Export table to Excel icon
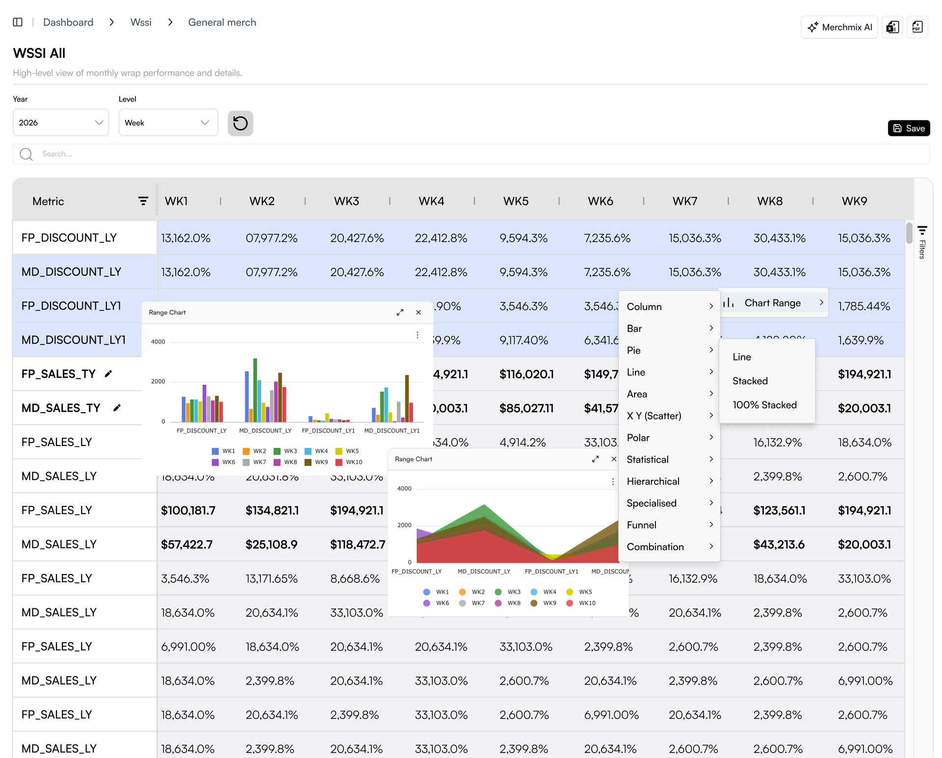Screen dimensions: 942x758 tap(892, 27)
